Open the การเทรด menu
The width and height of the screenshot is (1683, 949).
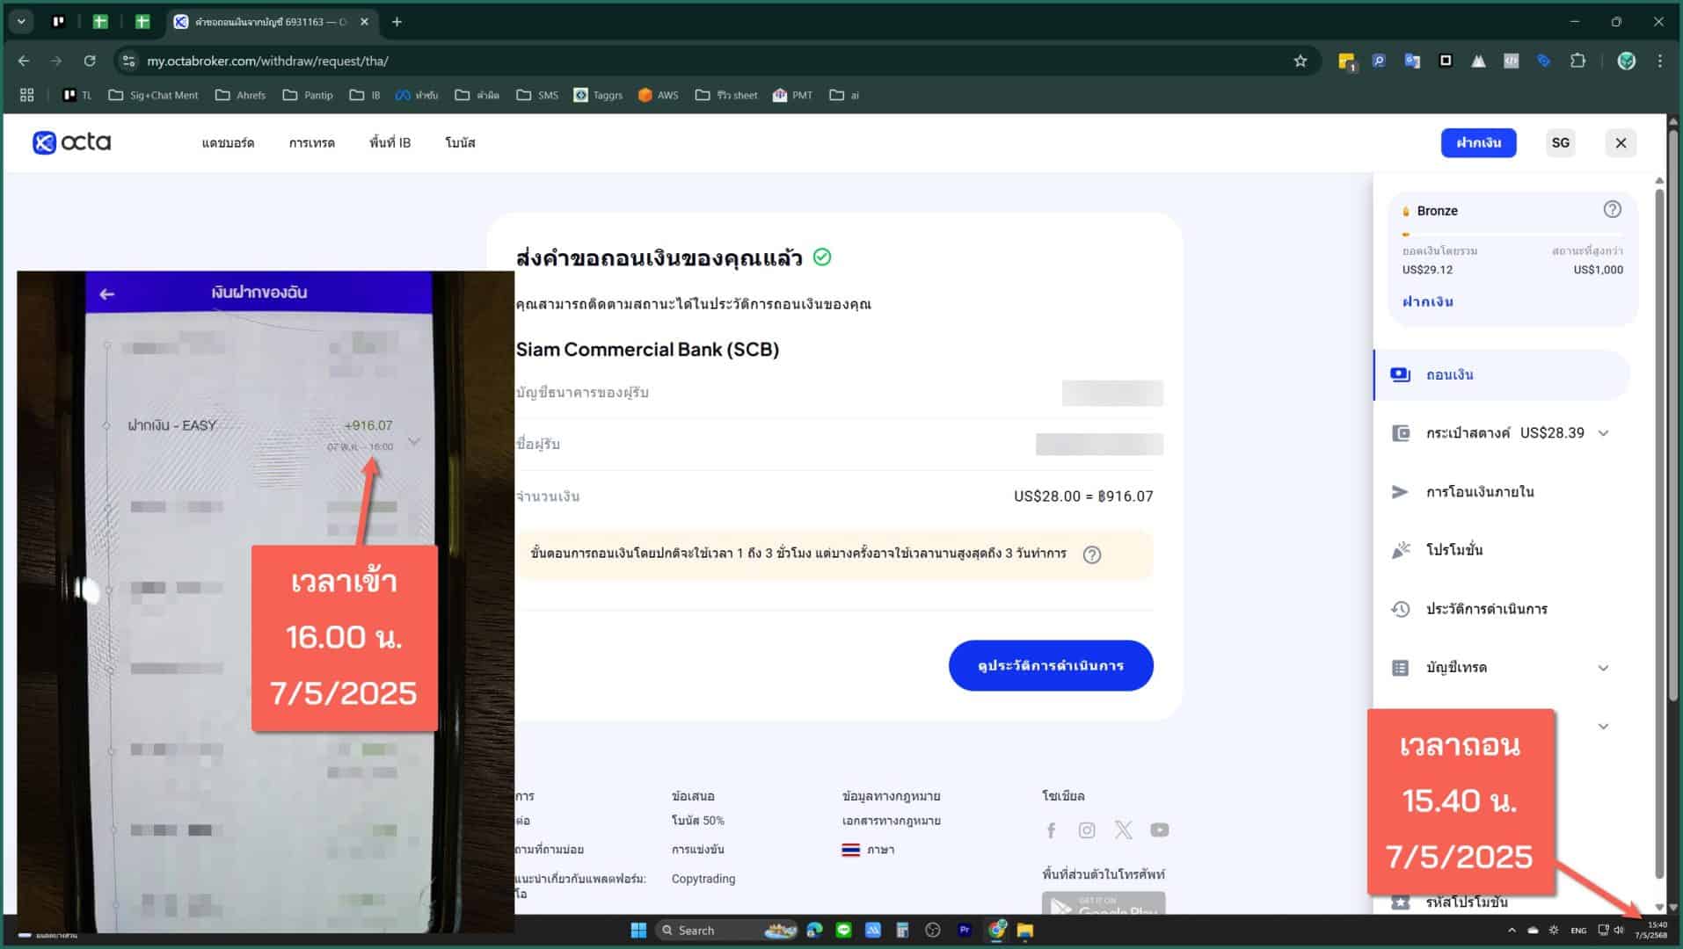(x=311, y=142)
